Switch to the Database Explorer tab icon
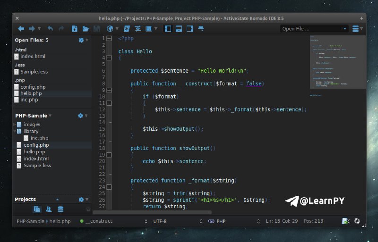The height and width of the screenshot is (242, 378). 60,209
